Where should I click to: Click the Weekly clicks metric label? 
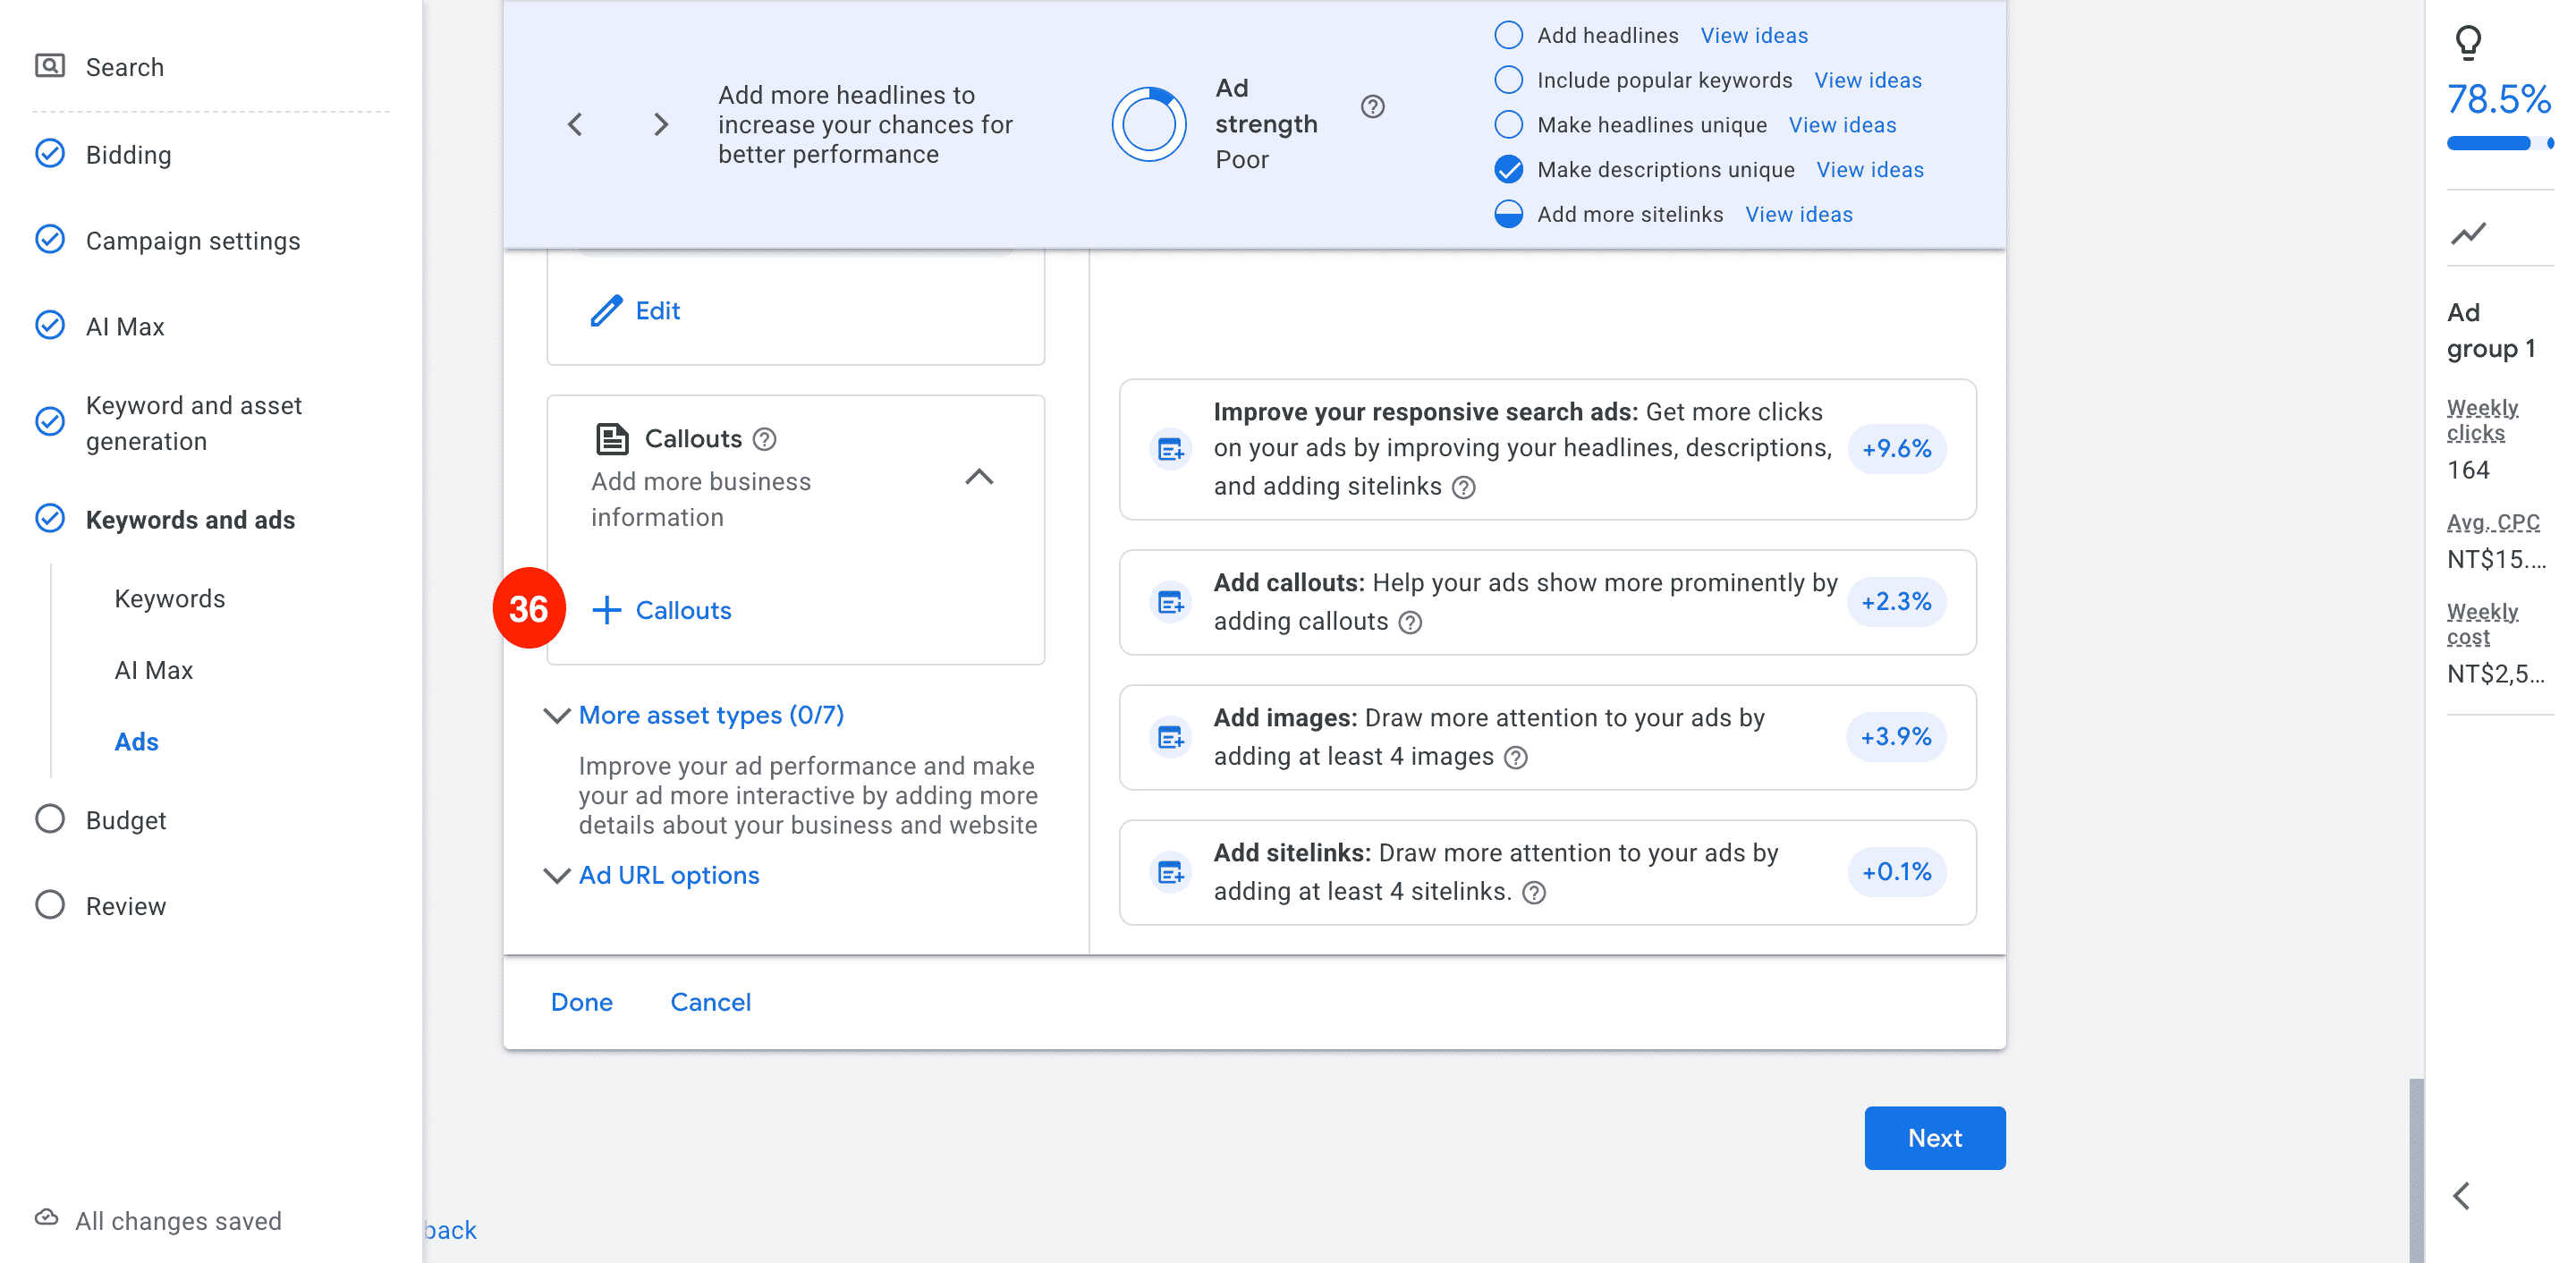coord(2482,420)
